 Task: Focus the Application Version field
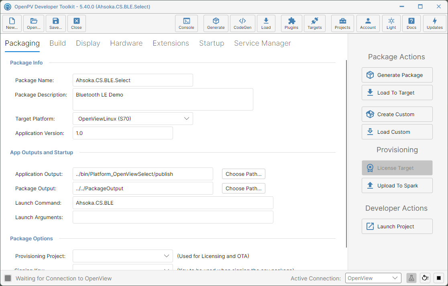tap(123, 133)
